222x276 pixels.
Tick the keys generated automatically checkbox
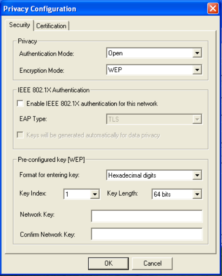point(20,135)
